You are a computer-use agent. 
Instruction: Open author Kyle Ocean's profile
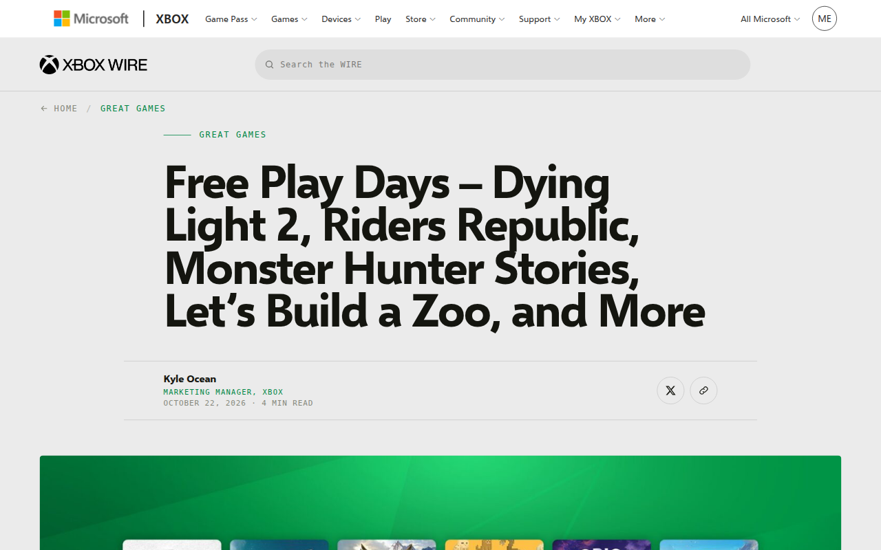tap(190, 379)
